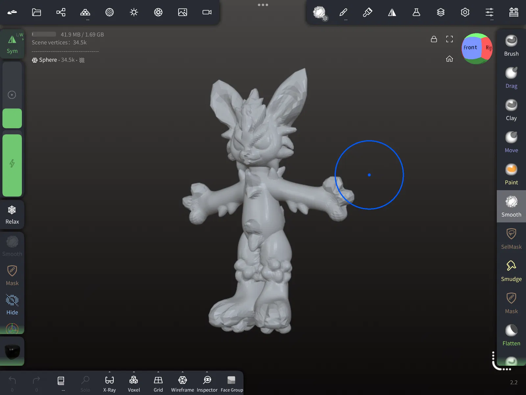Toggle the Grid display
Viewport: 526px width, 395px height.
pos(158,383)
